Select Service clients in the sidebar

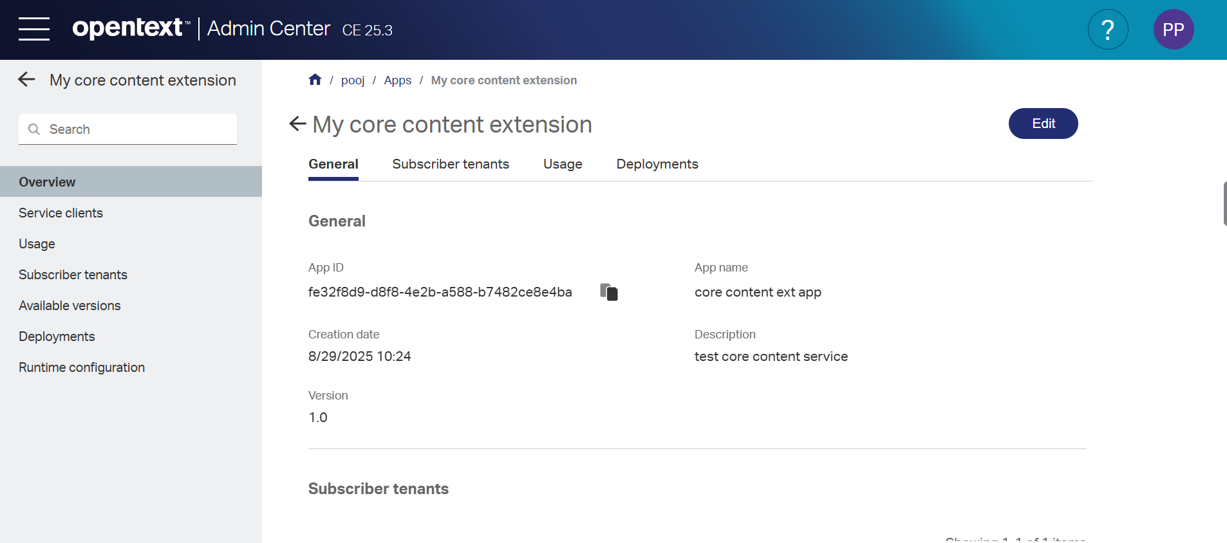[131, 213]
